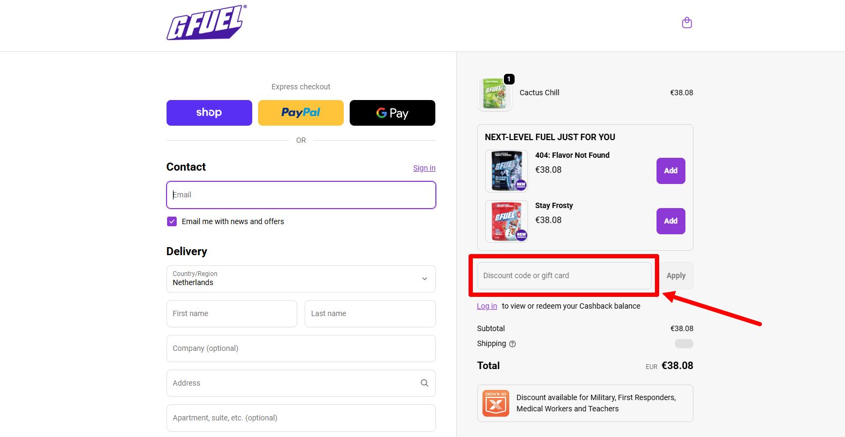
Task: Expand the Country/Region dropdown
Action: [301, 279]
